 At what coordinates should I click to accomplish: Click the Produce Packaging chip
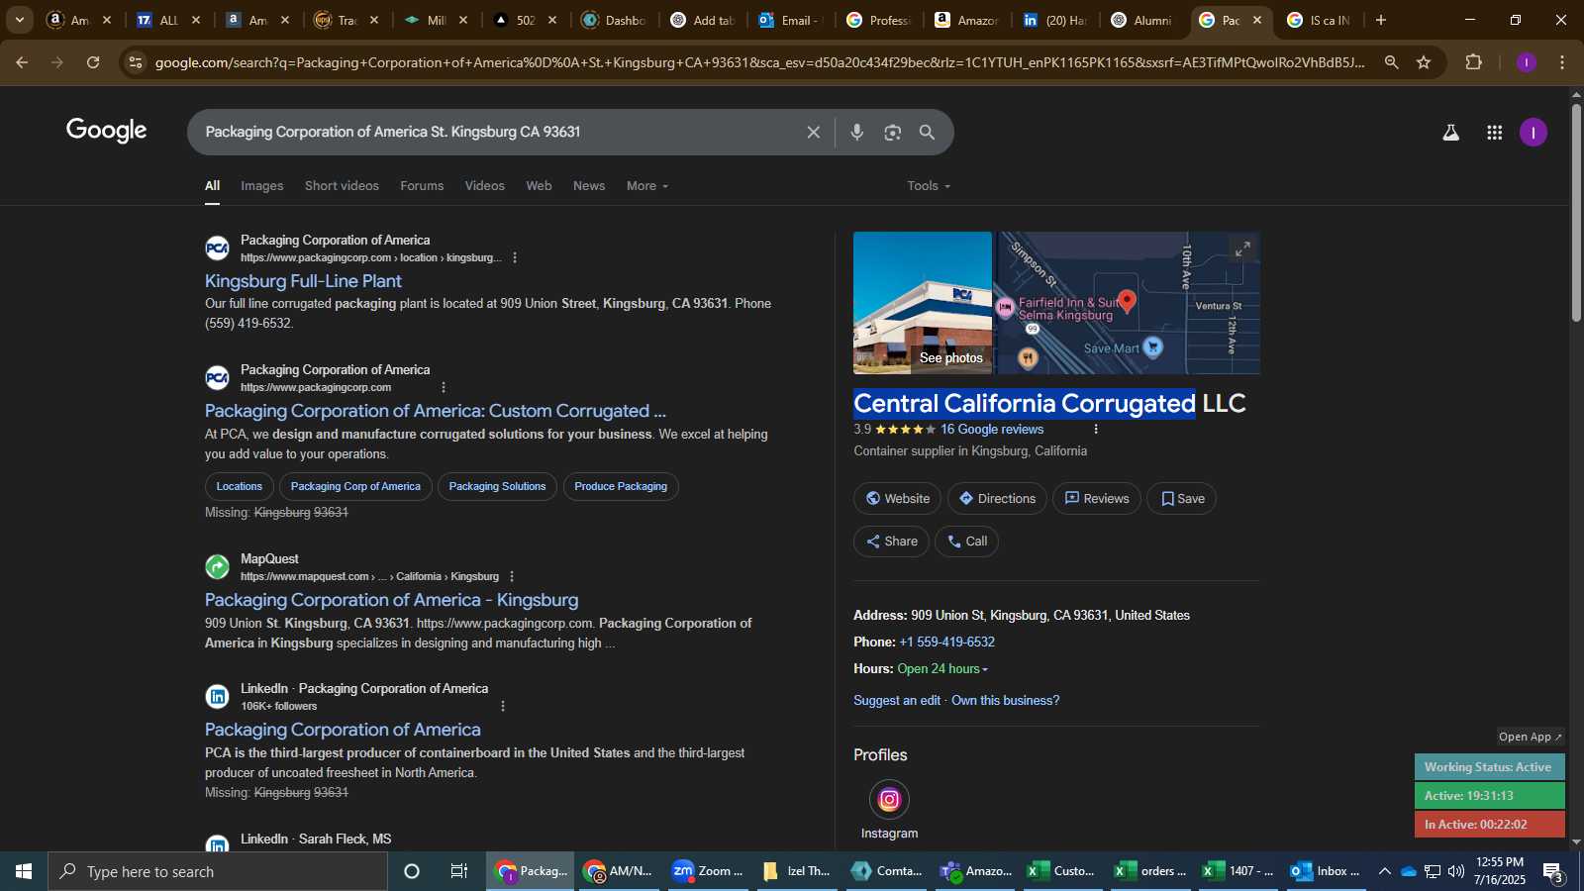click(x=621, y=487)
